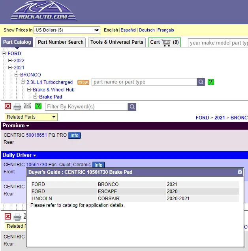Close the Buyer's Guide popup

tap(240, 172)
